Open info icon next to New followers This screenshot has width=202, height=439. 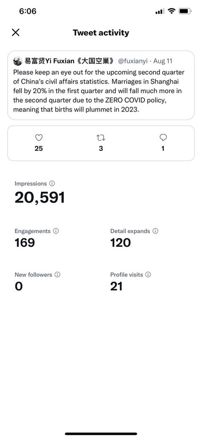click(57, 275)
